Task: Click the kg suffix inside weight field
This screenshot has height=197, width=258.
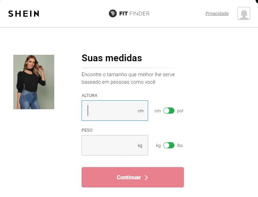Action: [140, 146]
